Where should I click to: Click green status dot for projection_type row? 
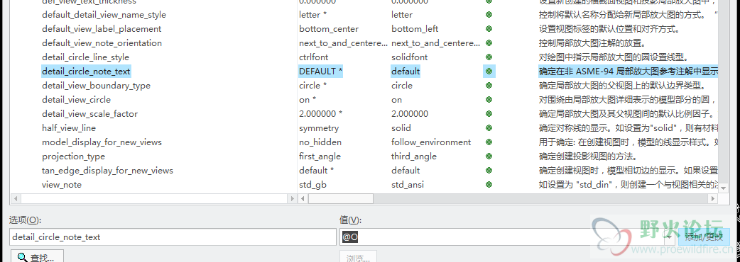click(489, 156)
